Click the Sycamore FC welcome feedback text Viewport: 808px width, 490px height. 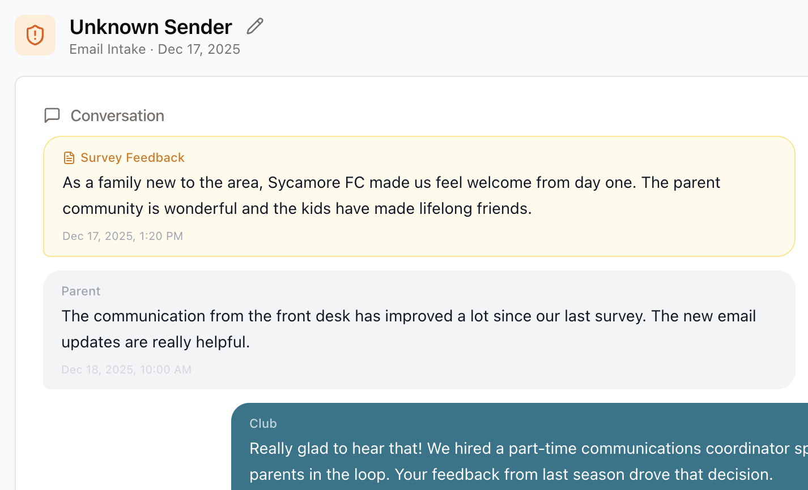point(391,183)
